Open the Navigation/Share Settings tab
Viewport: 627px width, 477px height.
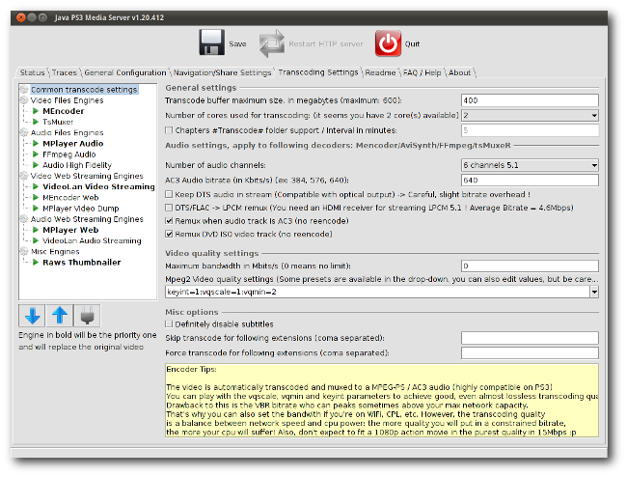click(222, 72)
